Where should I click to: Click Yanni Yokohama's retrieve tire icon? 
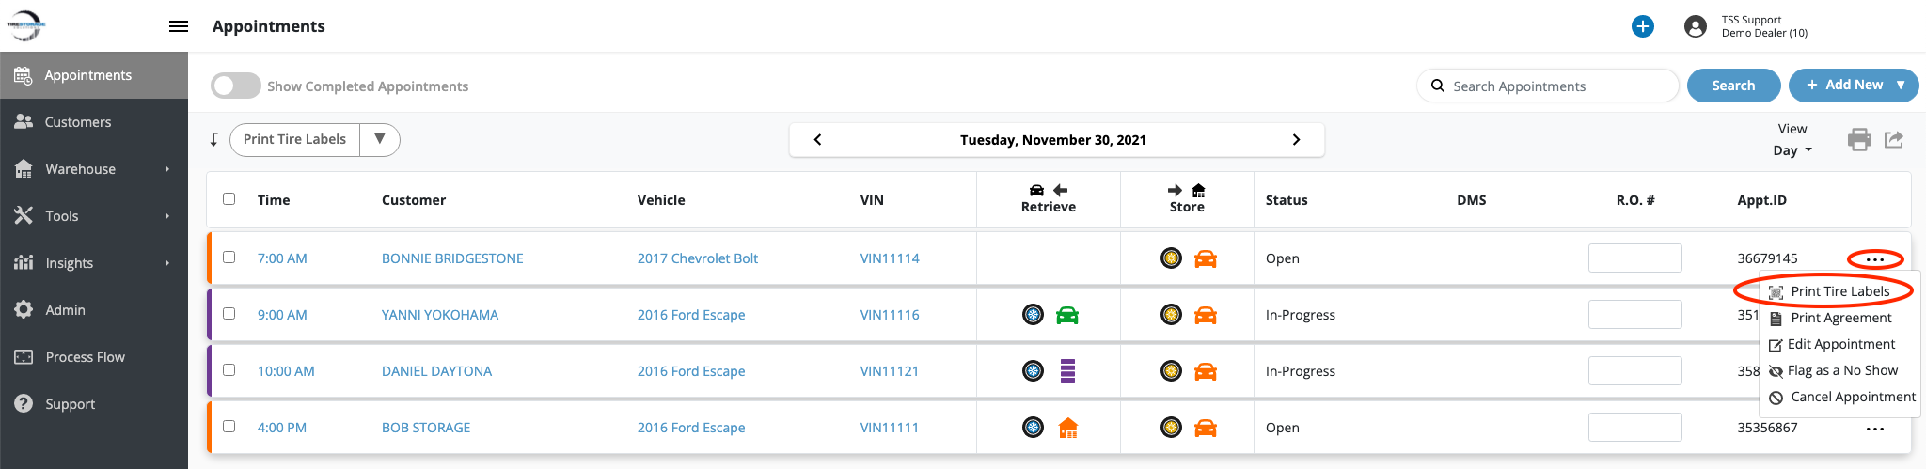[1033, 315]
